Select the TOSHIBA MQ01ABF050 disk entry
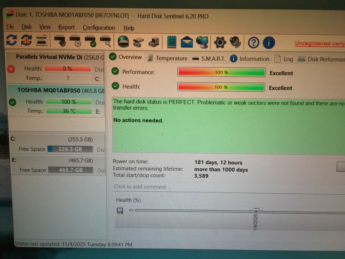This screenshot has width=345, height=259. 56,101
